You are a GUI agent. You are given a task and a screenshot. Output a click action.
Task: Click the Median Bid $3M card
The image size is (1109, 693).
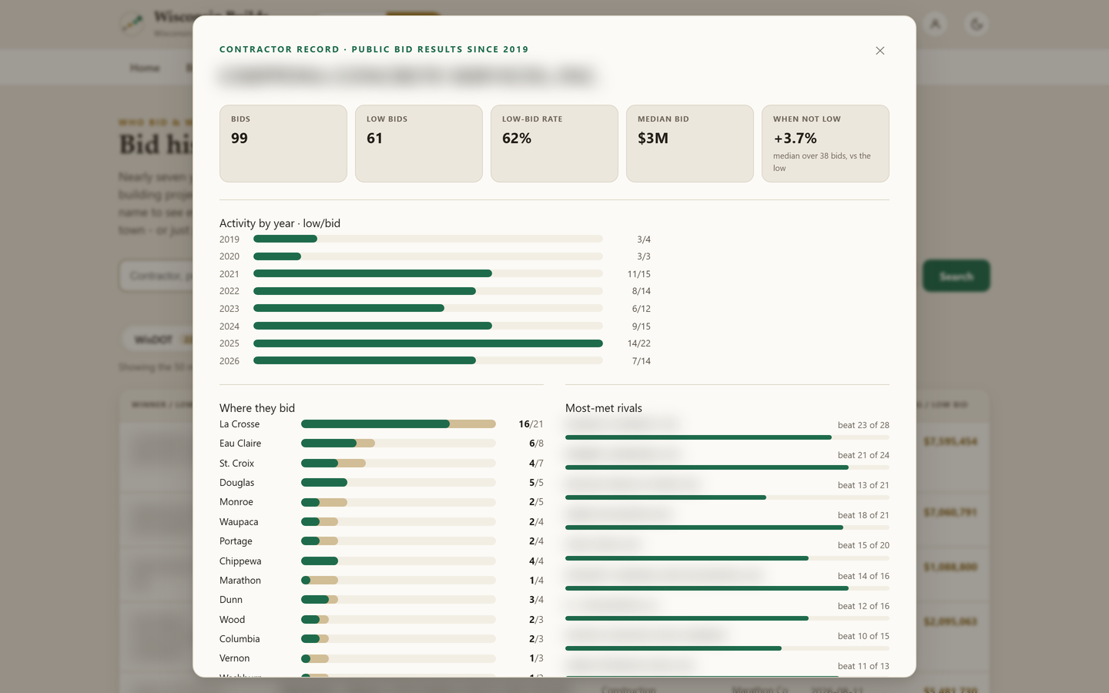(x=690, y=144)
